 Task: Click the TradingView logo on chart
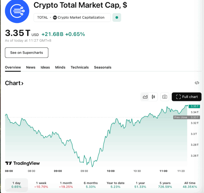pyautogui.click(x=23, y=163)
